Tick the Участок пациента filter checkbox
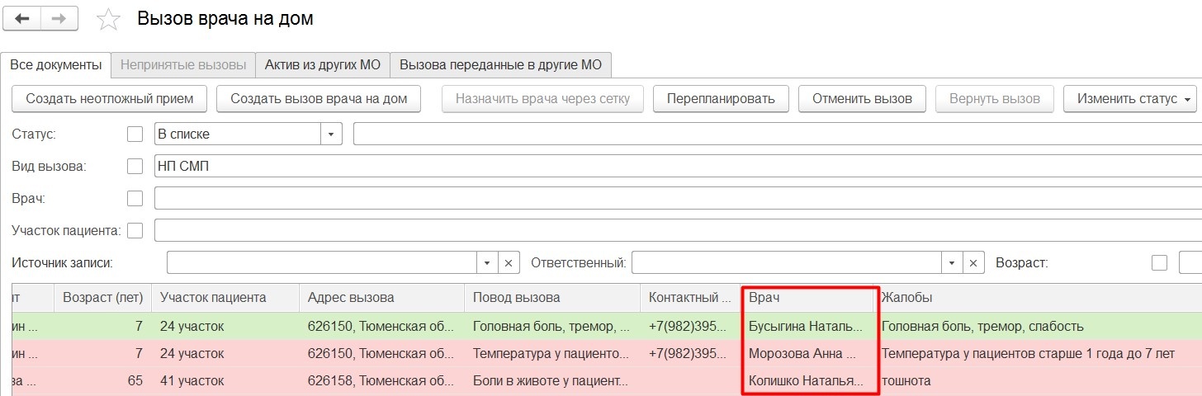Viewport: 1202px width, 396px height. 135,231
